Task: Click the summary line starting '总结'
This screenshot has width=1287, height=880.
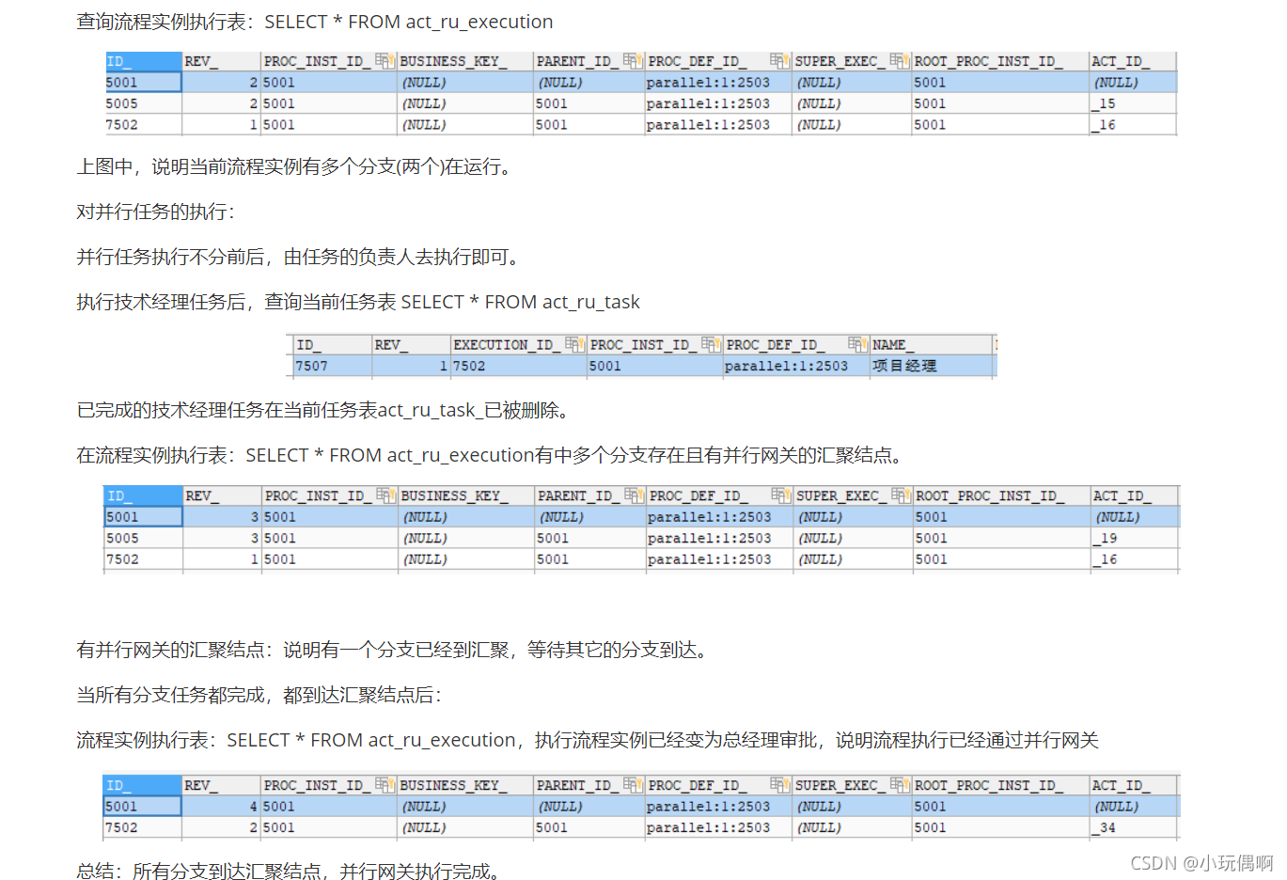Action: tap(288, 872)
